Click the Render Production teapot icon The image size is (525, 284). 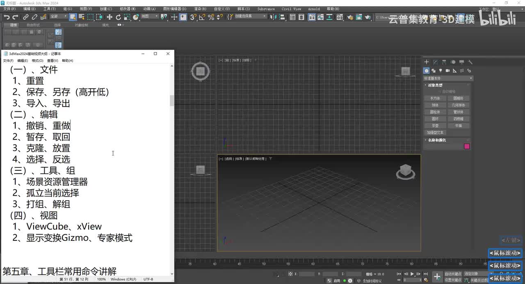(x=368, y=17)
